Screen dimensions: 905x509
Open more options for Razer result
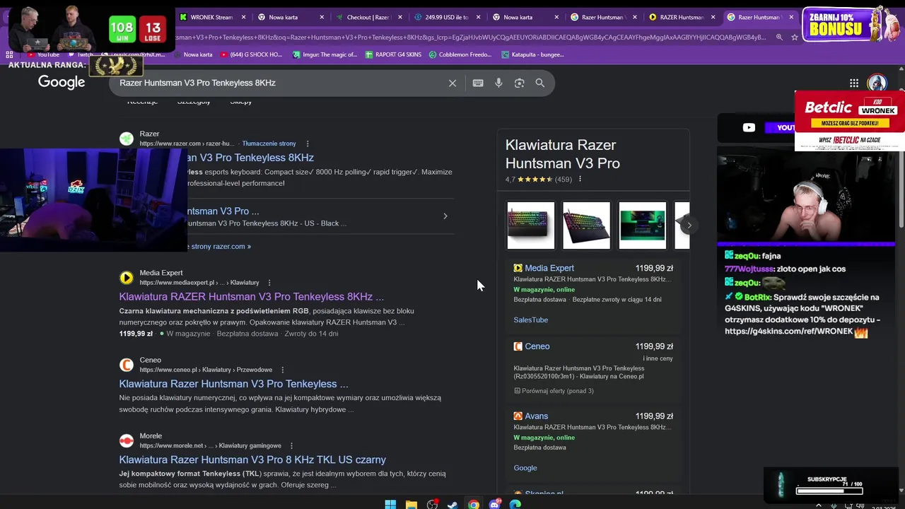[x=308, y=144]
